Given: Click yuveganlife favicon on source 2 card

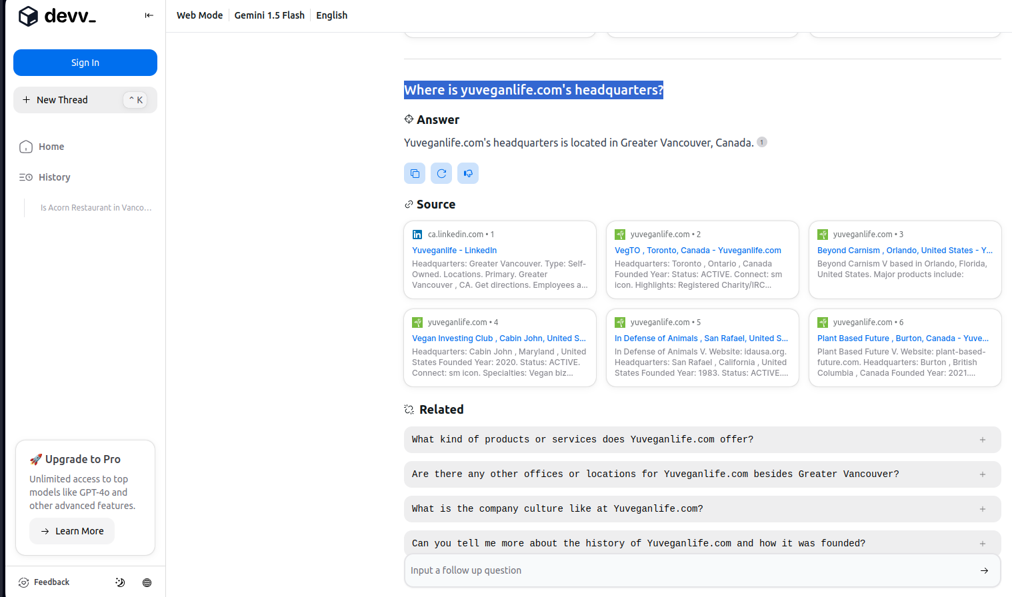Looking at the screenshot, I should coord(620,235).
